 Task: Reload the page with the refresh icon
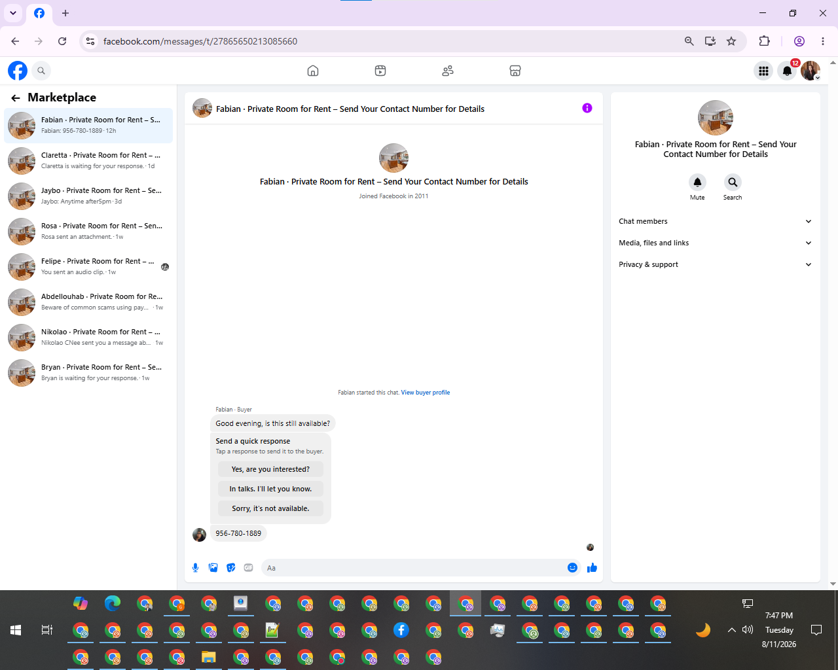(62, 41)
